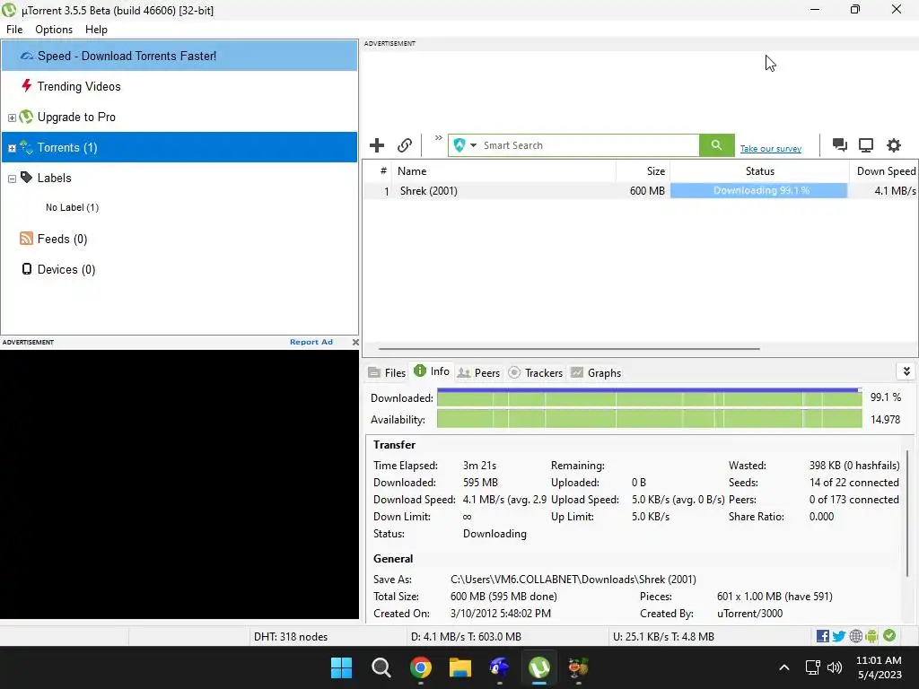919x689 pixels.
Task: Expand the Upgrade to Pro node
Action: click(x=12, y=118)
